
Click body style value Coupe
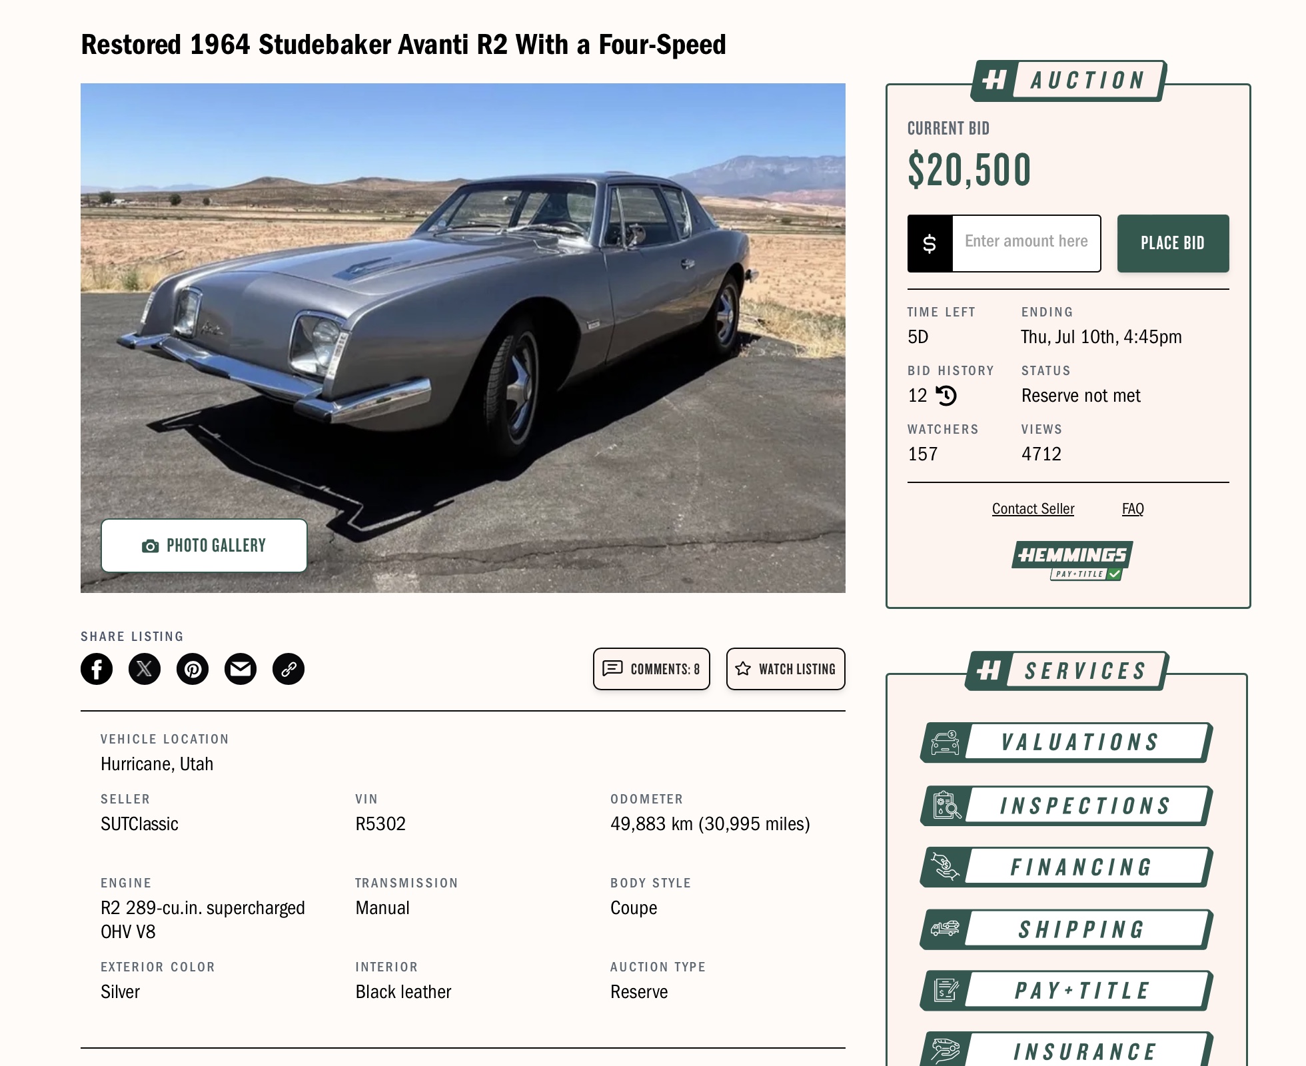point(634,909)
